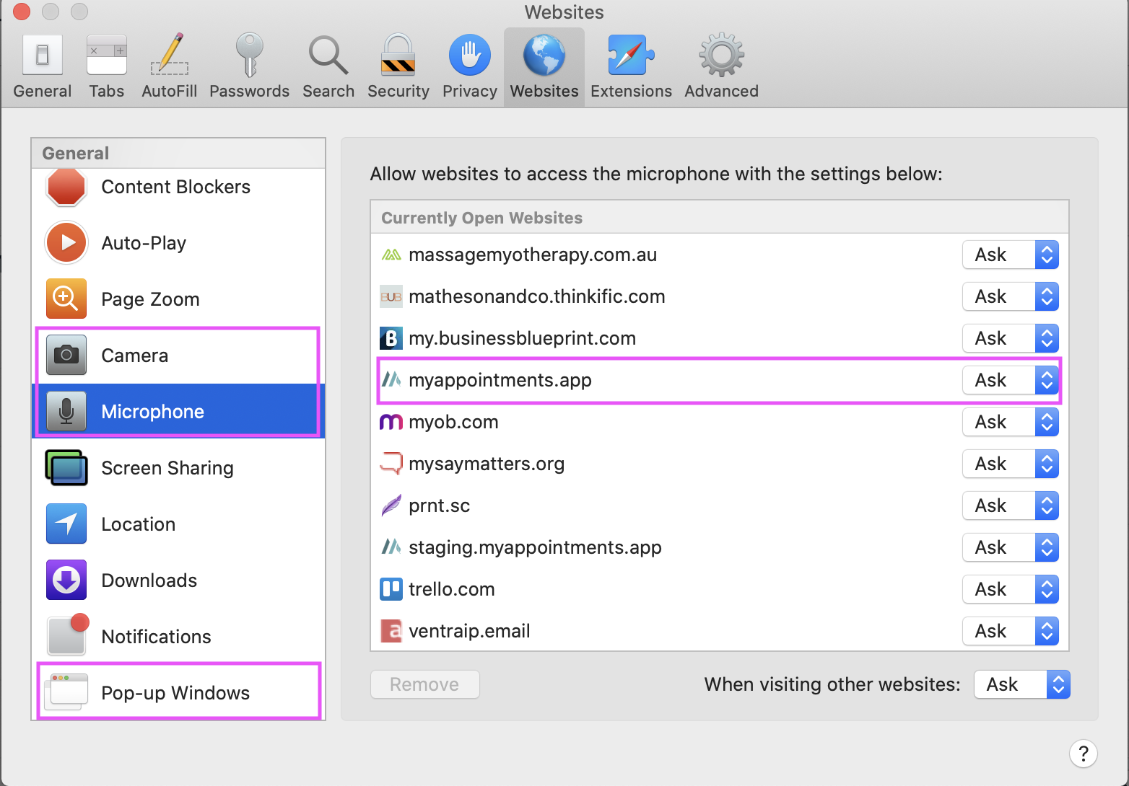
Task: Click the Search magnifying glass icon
Action: (328, 56)
